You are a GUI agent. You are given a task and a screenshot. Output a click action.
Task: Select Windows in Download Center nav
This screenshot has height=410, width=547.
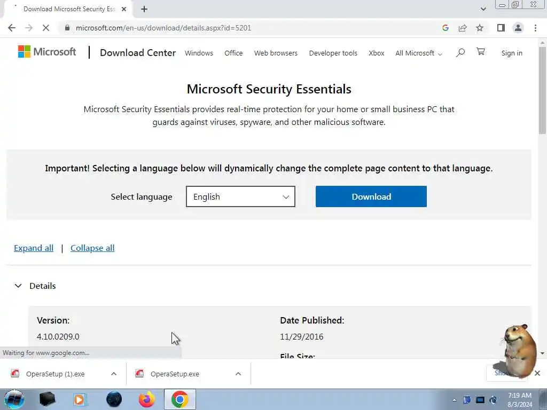pyautogui.click(x=199, y=53)
